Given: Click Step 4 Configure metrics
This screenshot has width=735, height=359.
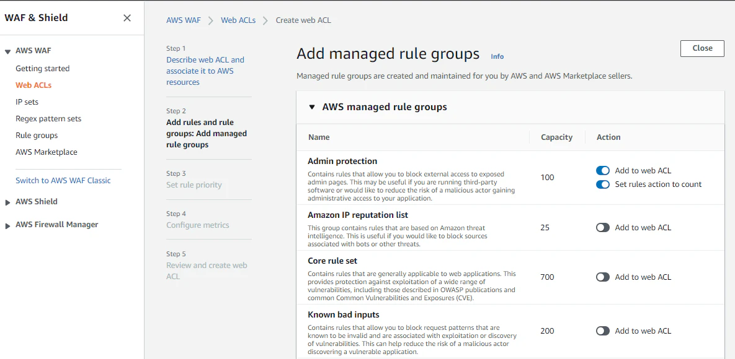Looking at the screenshot, I should point(198,225).
